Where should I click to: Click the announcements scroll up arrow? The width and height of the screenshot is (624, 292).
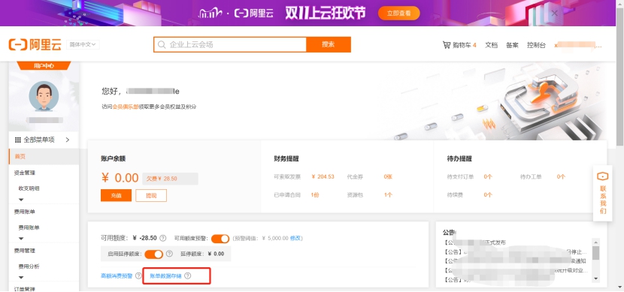coord(595,242)
